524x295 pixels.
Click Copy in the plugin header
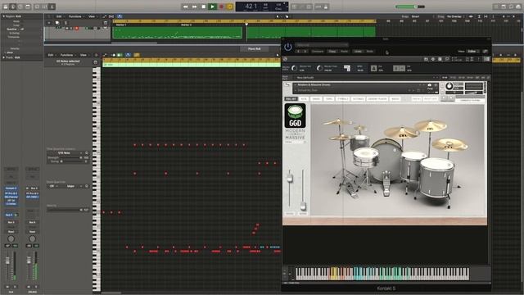(332, 51)
